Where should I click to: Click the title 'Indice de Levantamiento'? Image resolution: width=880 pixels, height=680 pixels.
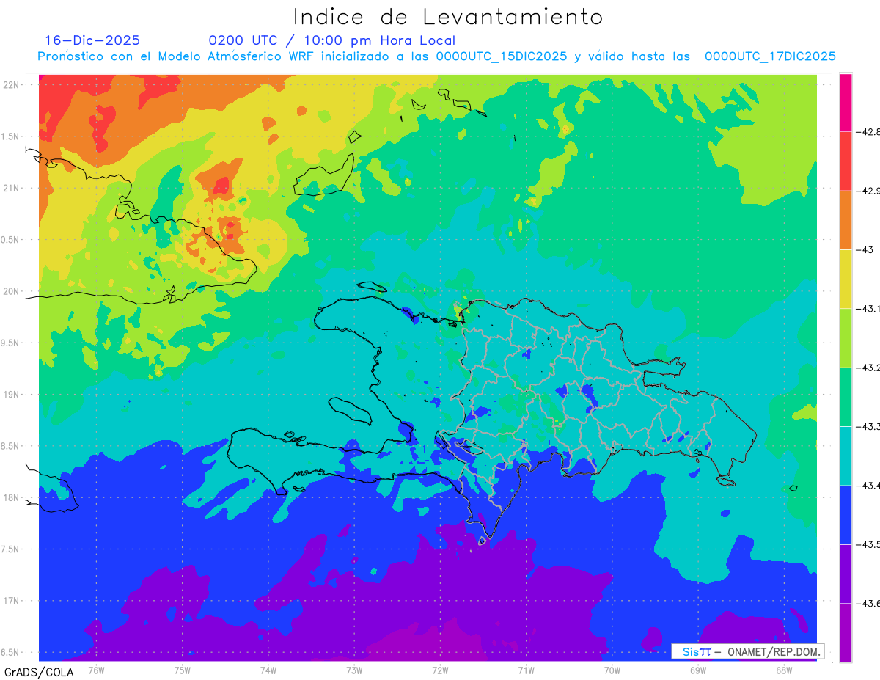coord(448,16)
